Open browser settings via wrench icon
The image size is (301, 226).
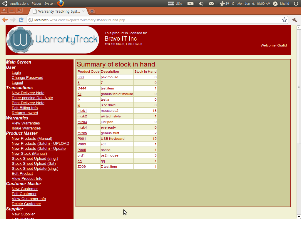[295, 20]
